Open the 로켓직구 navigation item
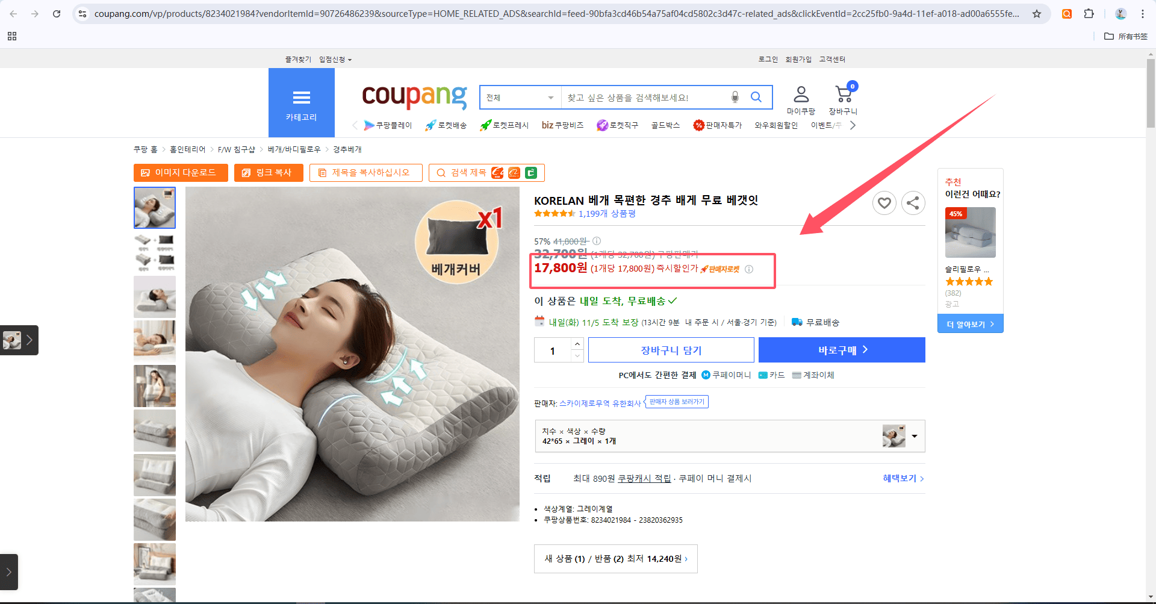 (x=617, y=125)
